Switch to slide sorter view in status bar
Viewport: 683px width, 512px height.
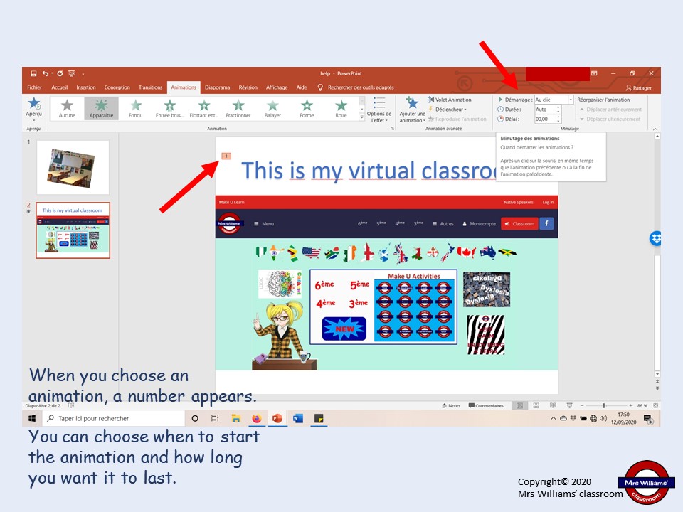click(x=536, y=405)
